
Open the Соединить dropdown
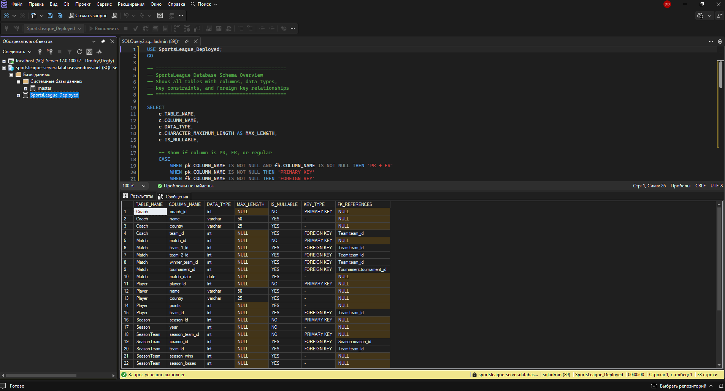pos(17,52)
